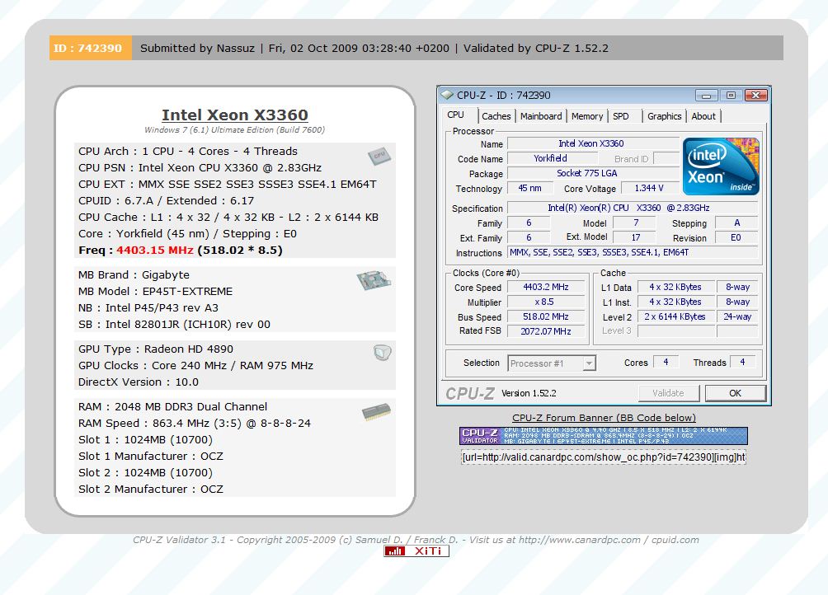Screen dimensions: 828x595
Task: Open the Intel Xeon X3360 heading link
Action: [x=235, y=115]
